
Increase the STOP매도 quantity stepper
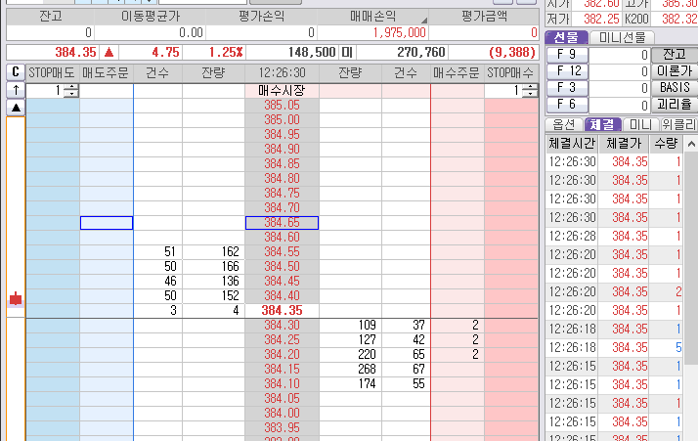pyautogui.click(x=71, y=88)
